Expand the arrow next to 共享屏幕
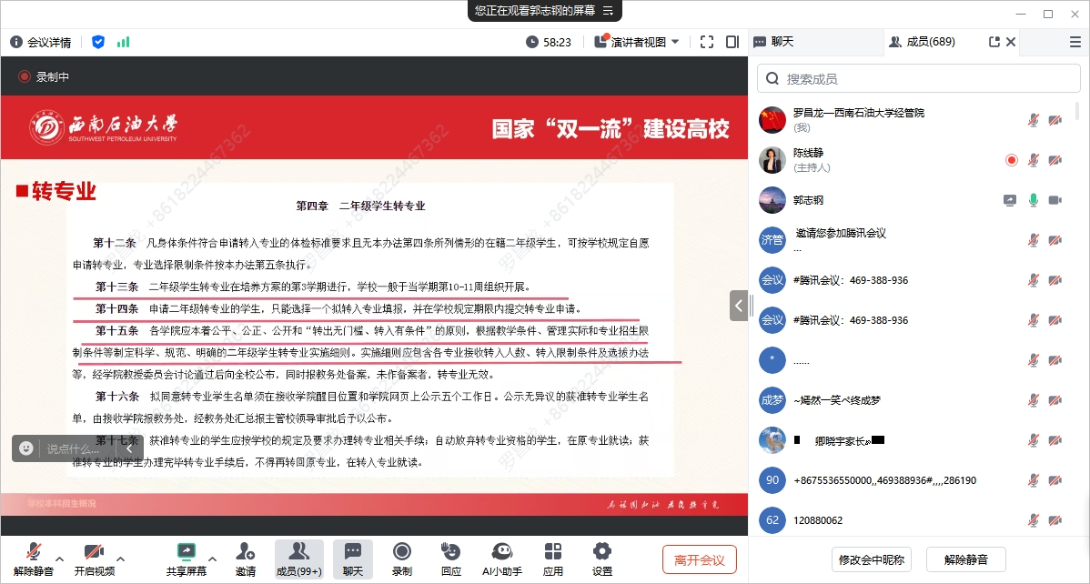This screenshot has width=1090, height=584. pyautogui.click(x=213, y=559)
